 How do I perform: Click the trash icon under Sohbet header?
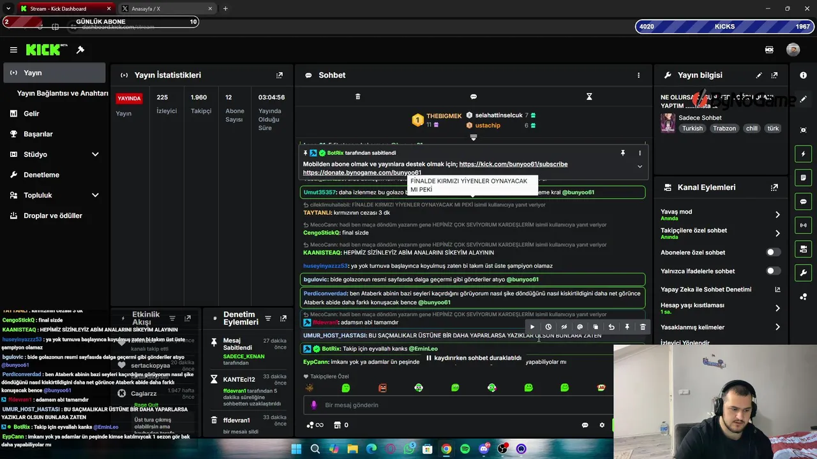click(x=357, y=97)
